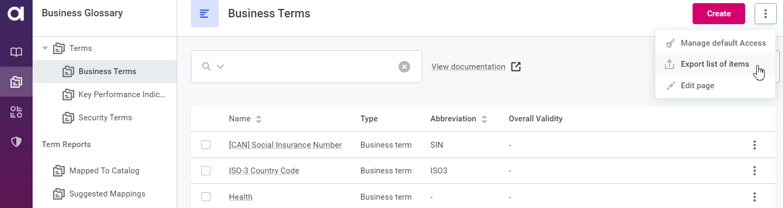Viewport: 783px width, 208px height.
Task: Collapse the Terms tree node arrow
Action: [45, 48]
